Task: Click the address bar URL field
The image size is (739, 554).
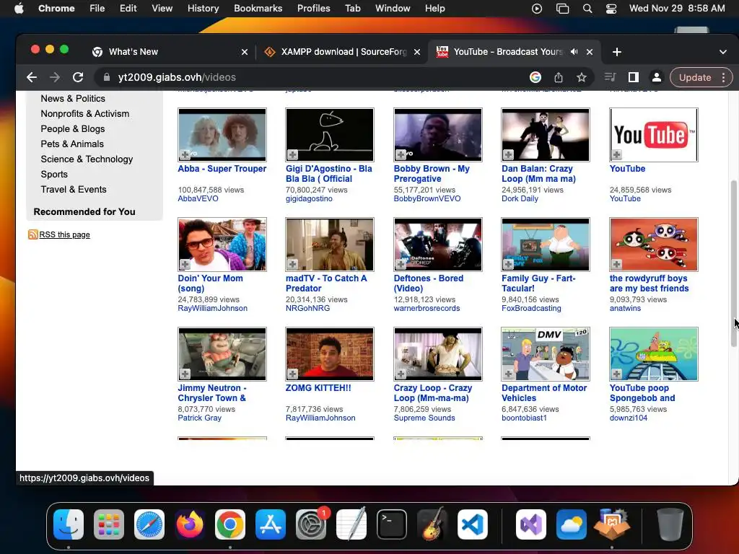Action: (x=311, y=77)
